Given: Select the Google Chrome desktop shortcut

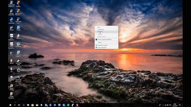Looking at the screenshot, I should [11, 87].
